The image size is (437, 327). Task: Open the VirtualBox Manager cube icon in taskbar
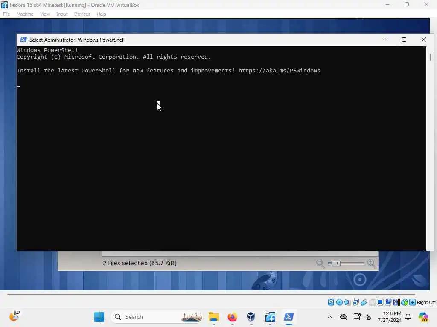tap(251, 317)
